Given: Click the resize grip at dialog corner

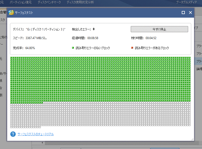Looking at the screenshot, I should (x=192, y=139).
